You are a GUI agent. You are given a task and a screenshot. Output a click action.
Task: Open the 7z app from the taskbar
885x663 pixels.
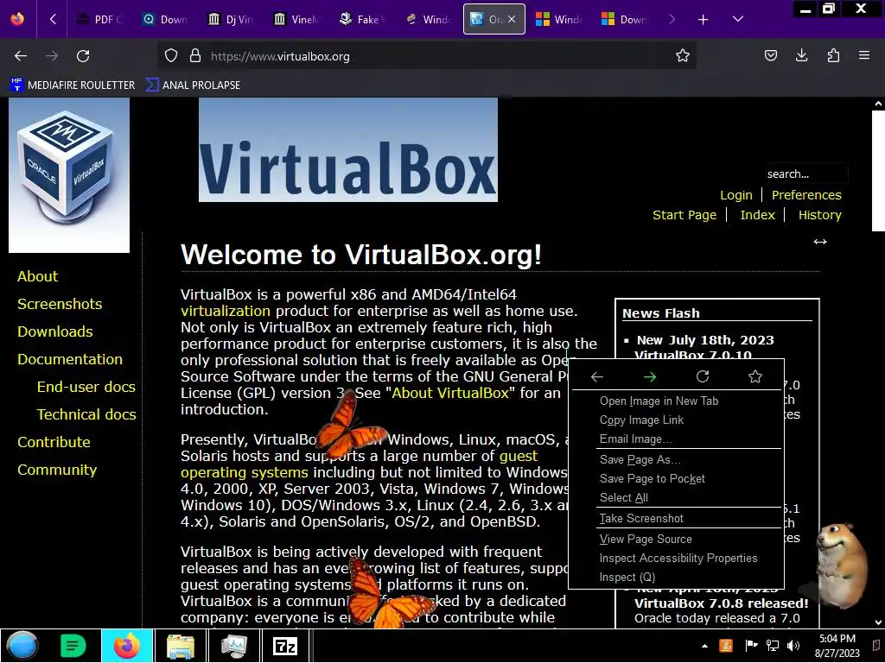point(285,646)
